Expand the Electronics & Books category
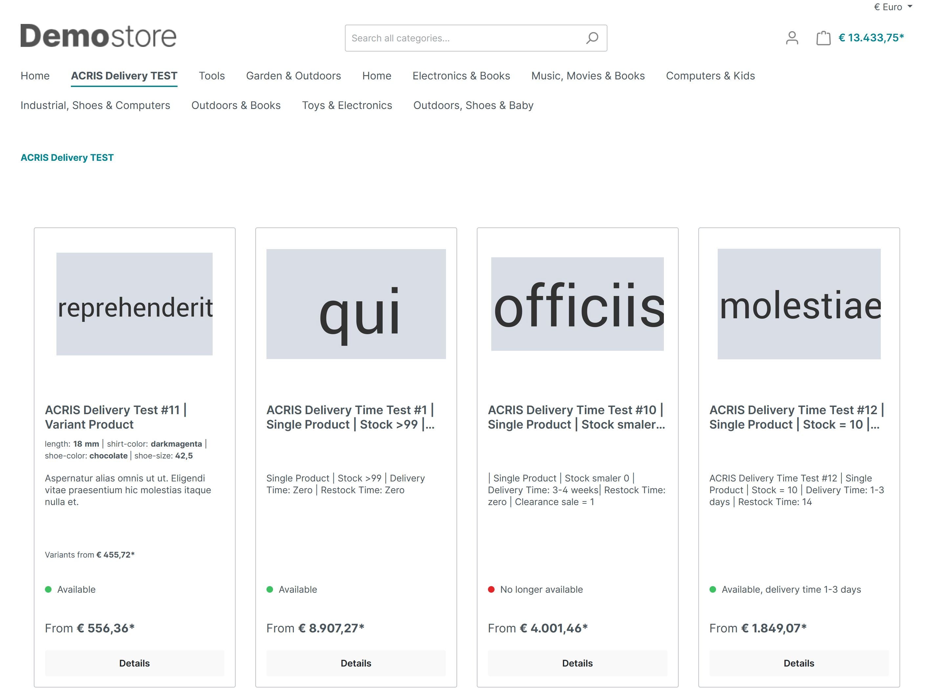Image resolution: width=931 pixels, height=699 pixels. click(x=461, y=75)
